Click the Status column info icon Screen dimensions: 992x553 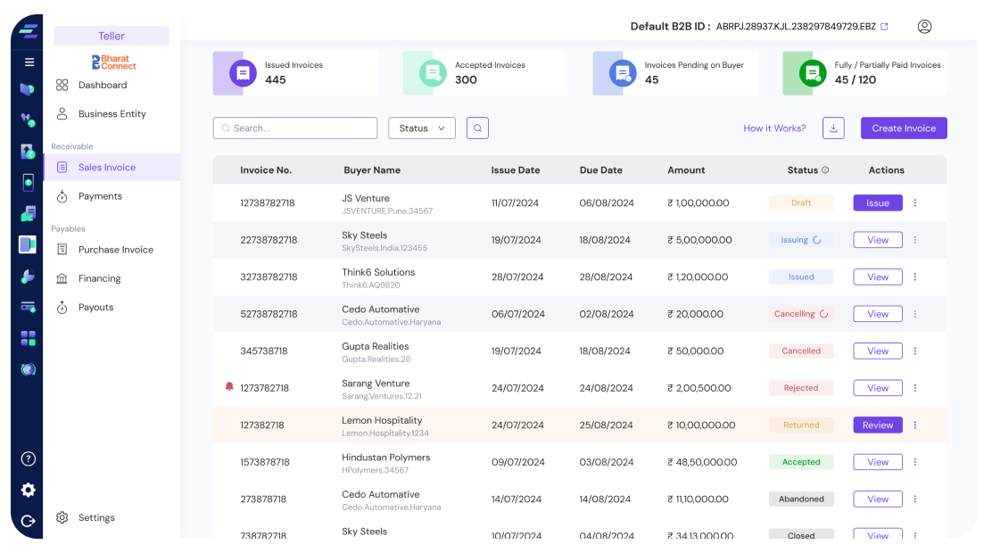pos(825,170)
